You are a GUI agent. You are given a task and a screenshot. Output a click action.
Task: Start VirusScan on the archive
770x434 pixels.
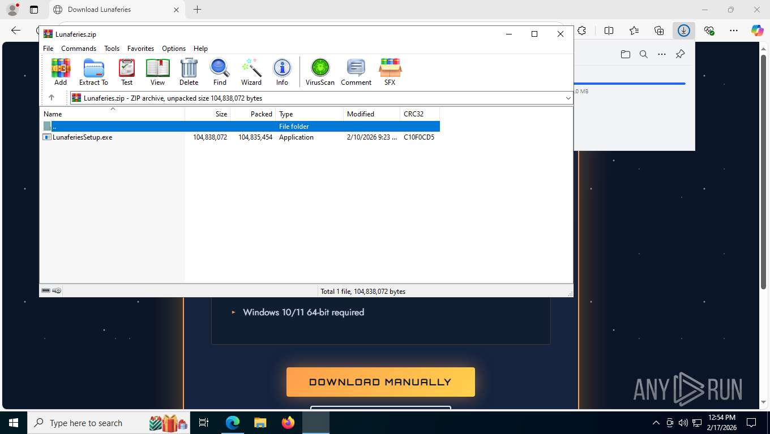(320, 72)
